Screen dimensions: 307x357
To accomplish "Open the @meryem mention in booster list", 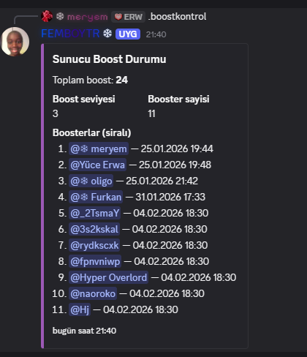I will point(99,149).
